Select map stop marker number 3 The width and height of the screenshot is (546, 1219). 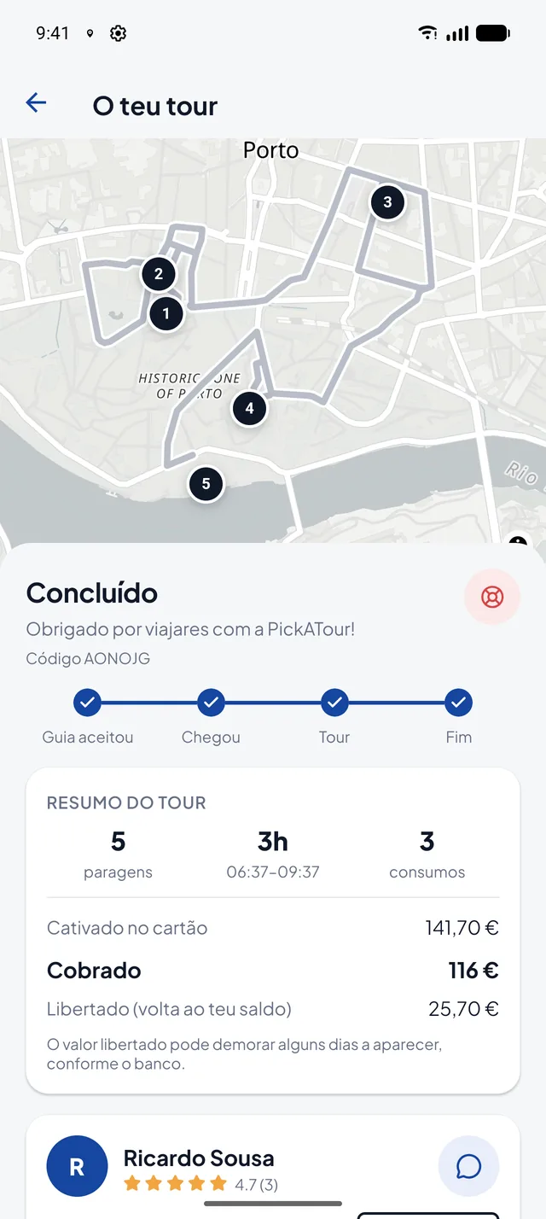tap(387, 202)
